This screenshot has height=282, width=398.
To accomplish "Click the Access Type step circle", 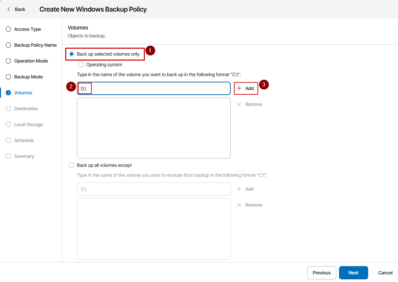I will pos(8,29).
